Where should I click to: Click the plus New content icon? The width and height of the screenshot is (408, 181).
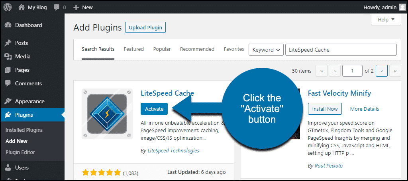pyautogui.click(x=76, y=7)
